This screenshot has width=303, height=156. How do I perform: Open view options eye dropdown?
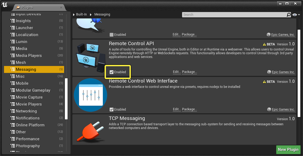(295, 15)
